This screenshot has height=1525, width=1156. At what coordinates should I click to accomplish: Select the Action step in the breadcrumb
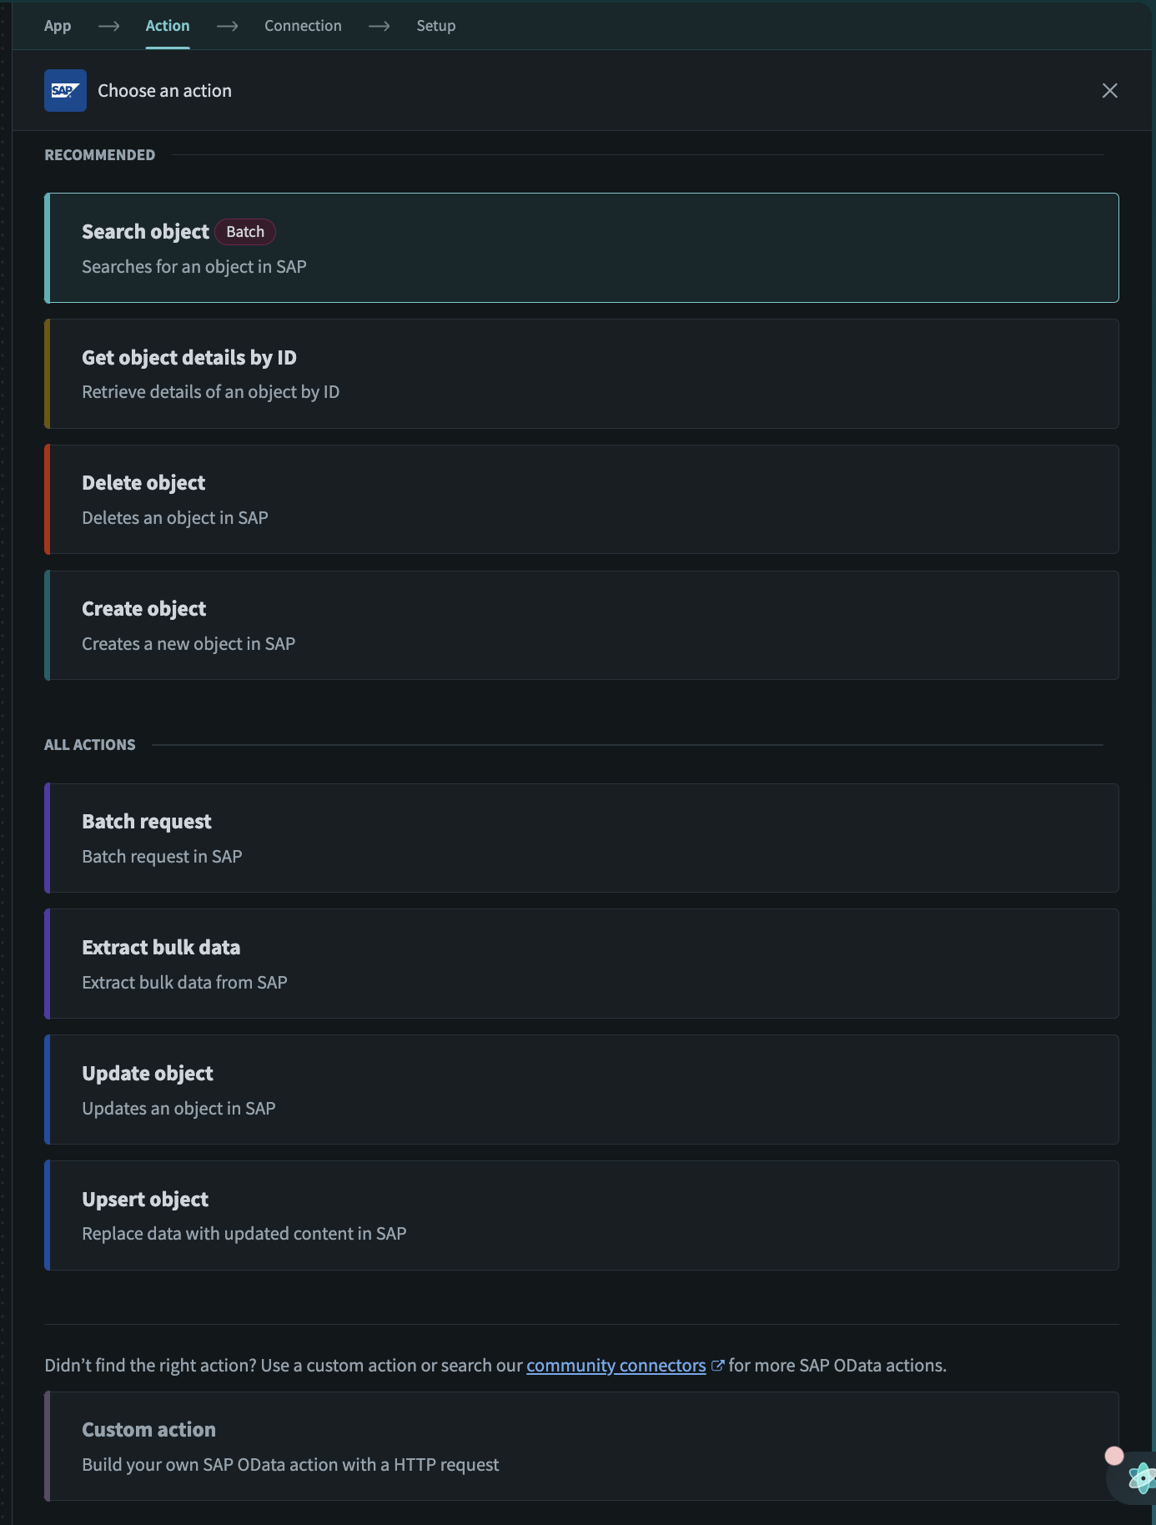point(168,26)
